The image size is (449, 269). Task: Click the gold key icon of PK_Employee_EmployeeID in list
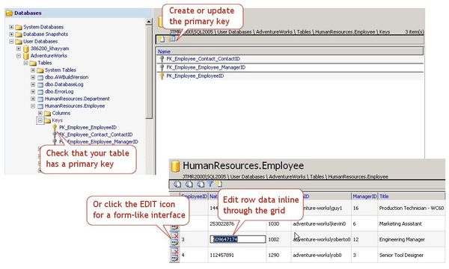click(162, 76)
